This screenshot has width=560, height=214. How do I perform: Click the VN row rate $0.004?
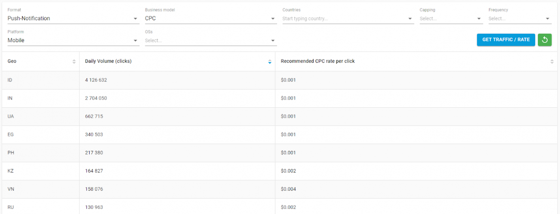click(288, 189)
